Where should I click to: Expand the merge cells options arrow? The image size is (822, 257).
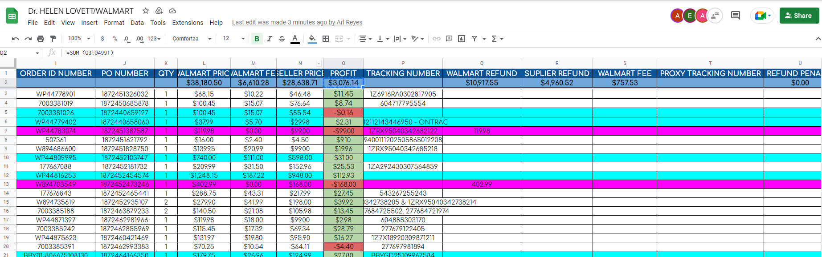pyautogui.click(x=349, y=39)
